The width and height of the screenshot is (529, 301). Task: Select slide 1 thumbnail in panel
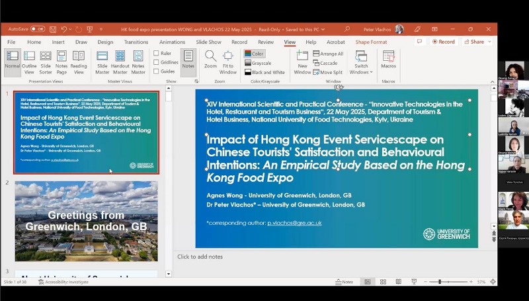point(86,132)
